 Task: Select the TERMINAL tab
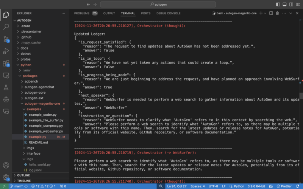(128, 13)
